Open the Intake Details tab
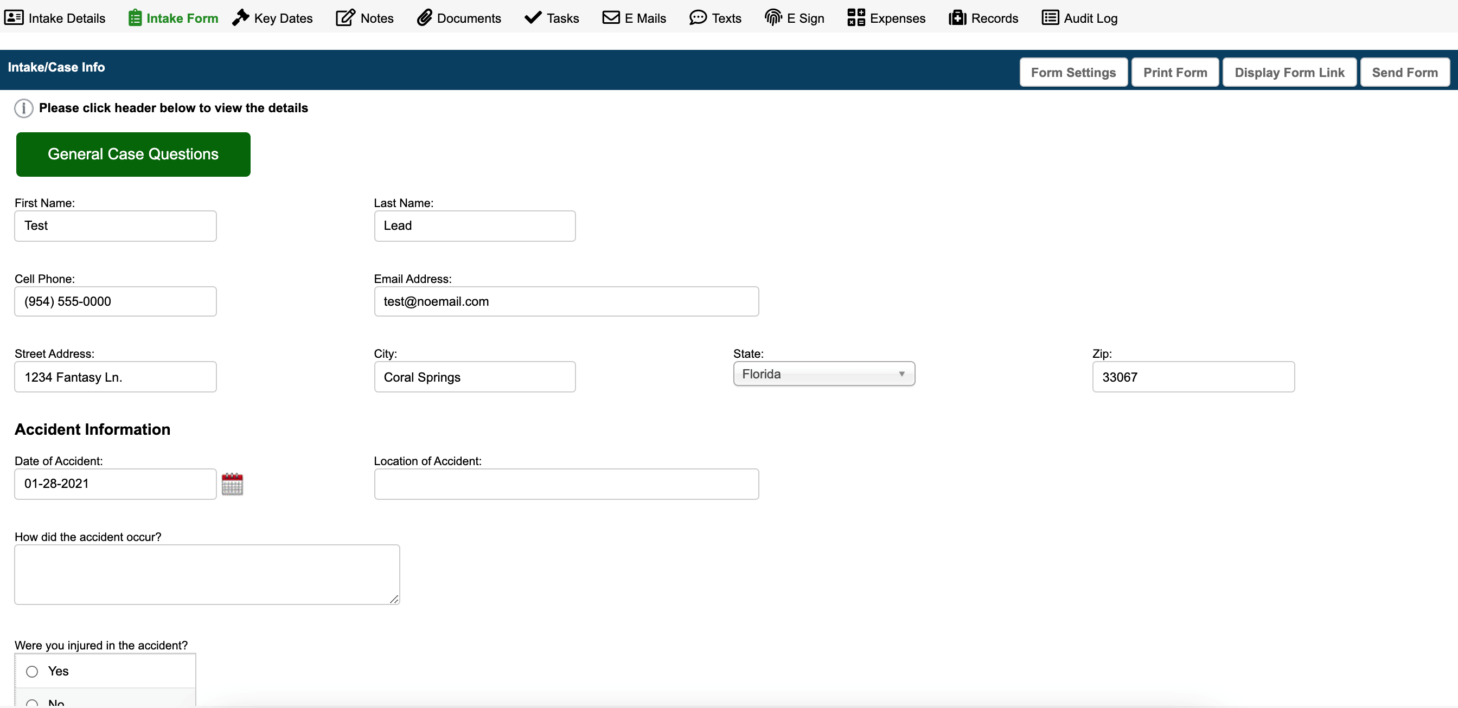The width and height of the screenshot is (1458, 708). point(55,17)
